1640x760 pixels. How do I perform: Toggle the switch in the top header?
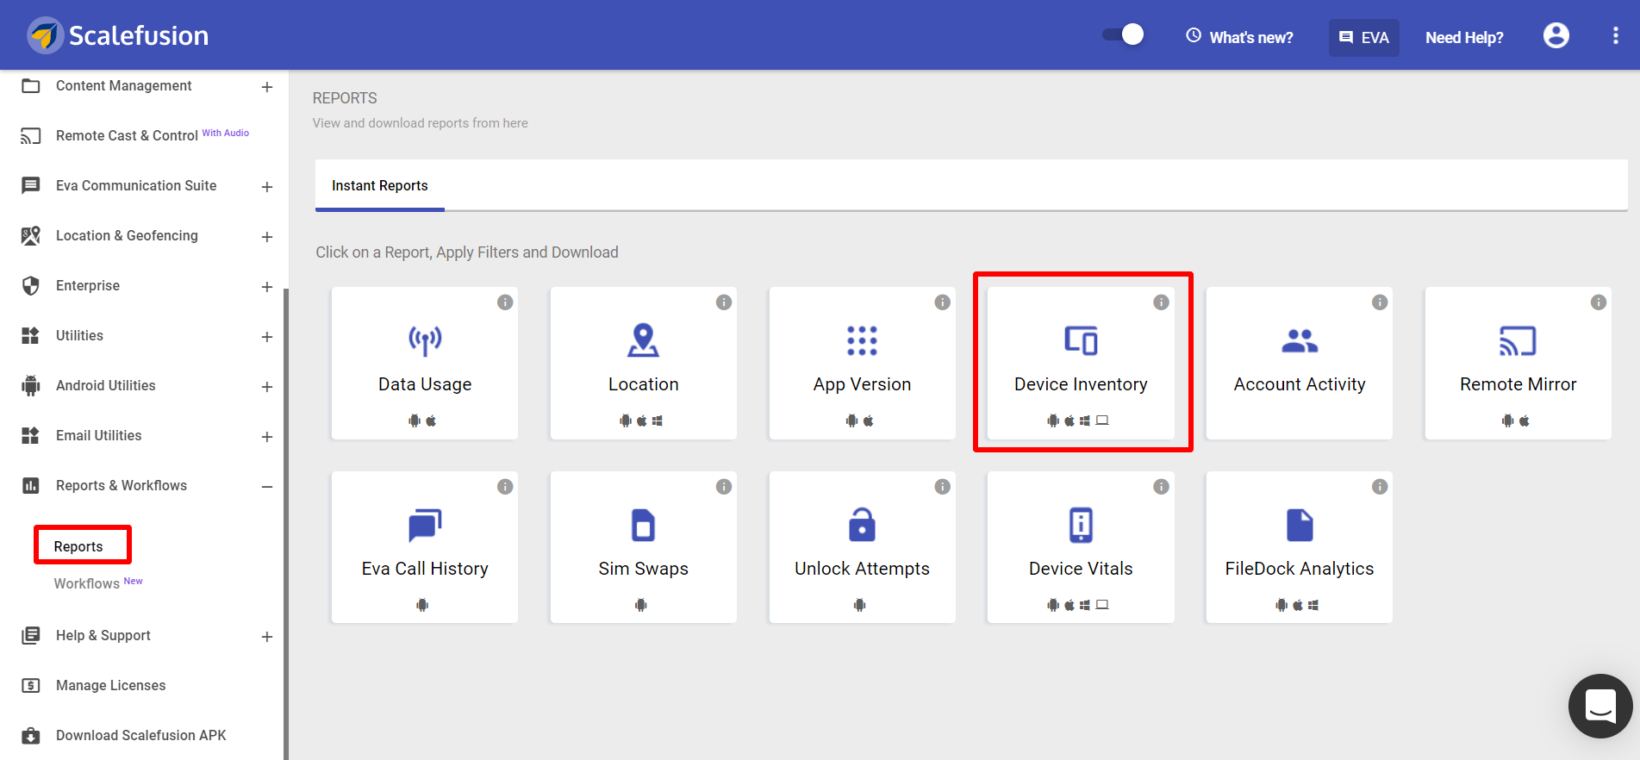pyautogui.click(x=1123, y=34)
